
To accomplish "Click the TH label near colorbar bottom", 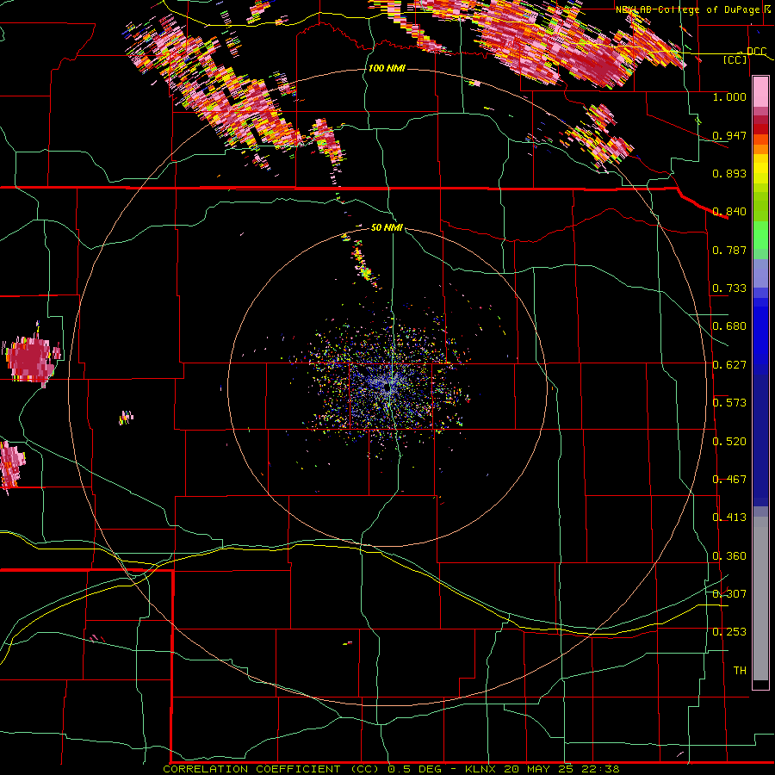I will (x=740, y=671).
